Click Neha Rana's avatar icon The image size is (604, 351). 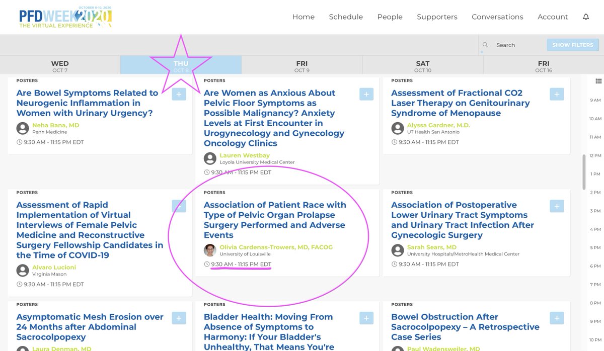click(x=23, y=128)
